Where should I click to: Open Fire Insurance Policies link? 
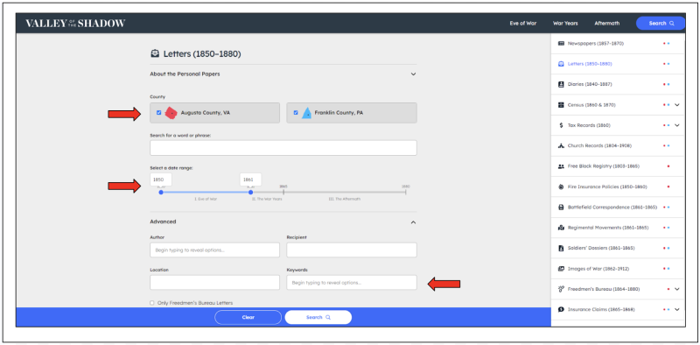607,187
